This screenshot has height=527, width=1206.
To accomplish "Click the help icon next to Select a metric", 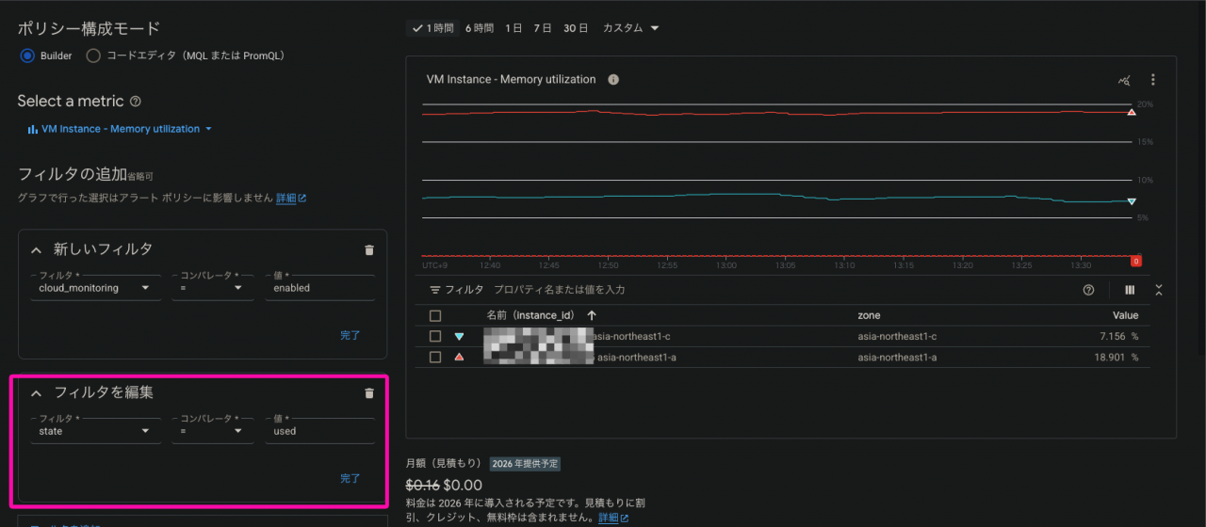I will point(136,102).
